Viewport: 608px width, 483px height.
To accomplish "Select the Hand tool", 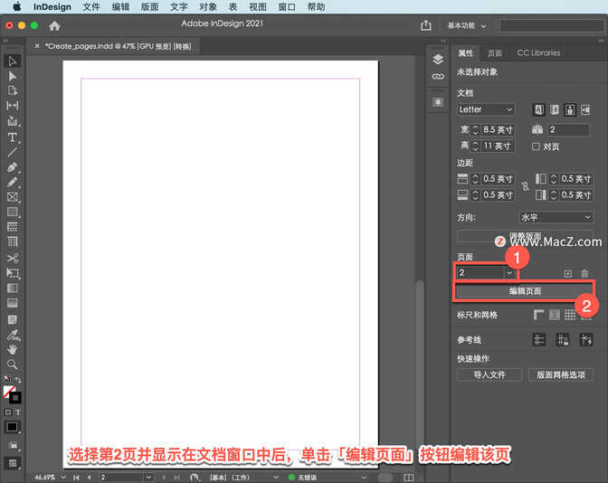I will (x=13, y=349).
